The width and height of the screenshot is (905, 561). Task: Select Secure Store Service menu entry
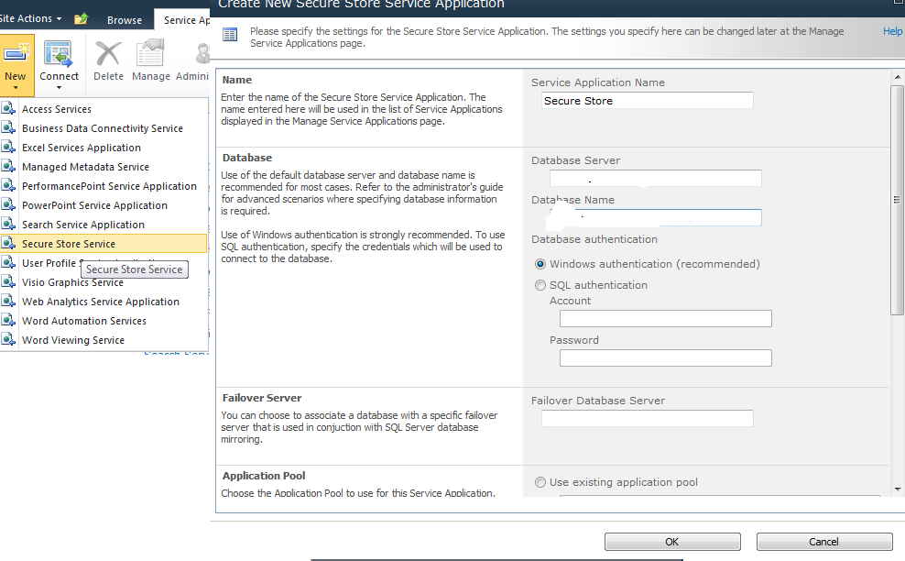[69, 244]
